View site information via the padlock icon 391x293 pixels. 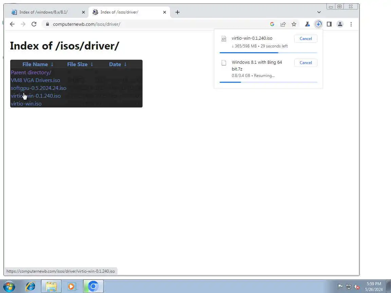point(48,24)
